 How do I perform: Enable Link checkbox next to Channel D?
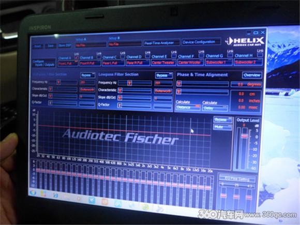147,56
